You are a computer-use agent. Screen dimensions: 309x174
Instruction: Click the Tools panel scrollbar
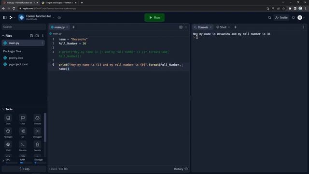[45, 128]
